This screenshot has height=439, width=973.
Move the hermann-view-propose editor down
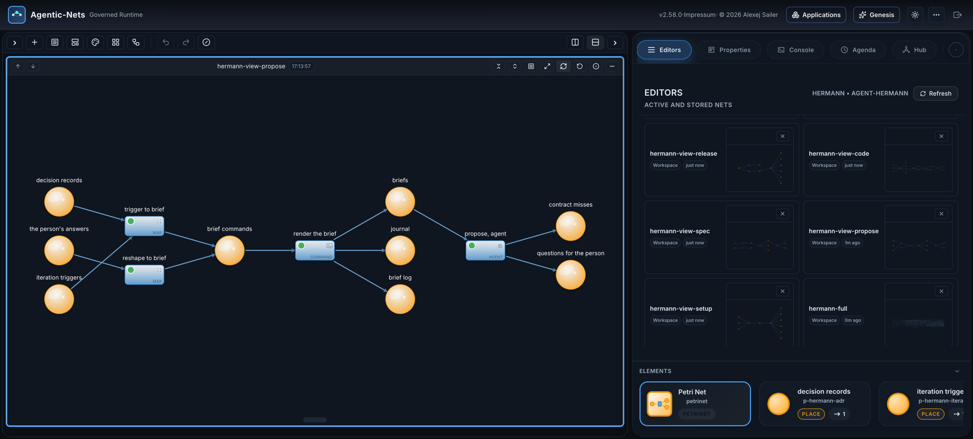33,66
